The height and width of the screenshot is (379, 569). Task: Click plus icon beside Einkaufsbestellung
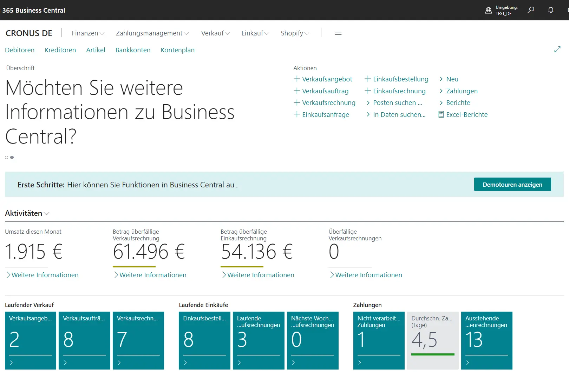click(x=368, y=79)
